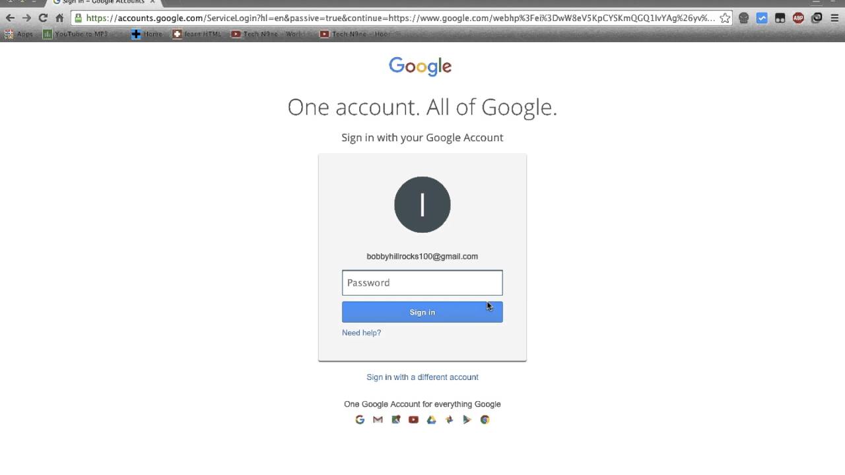
Task: Click the Google Maps icon in the services row
Action: 395,420
